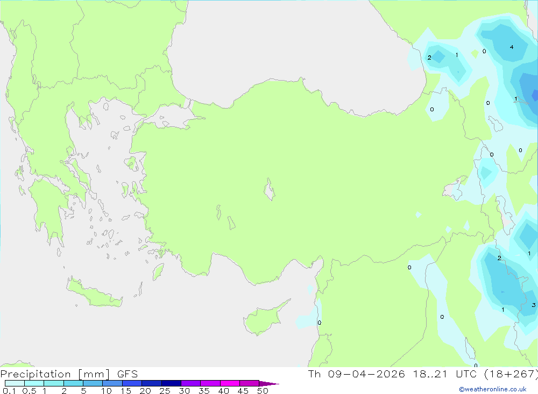Pick the 2–5 mm legend color swatch

pos(73,383)
